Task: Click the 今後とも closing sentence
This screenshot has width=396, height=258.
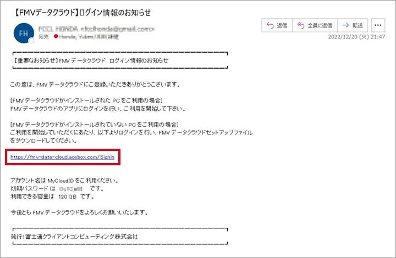Action: pos(79,212)
